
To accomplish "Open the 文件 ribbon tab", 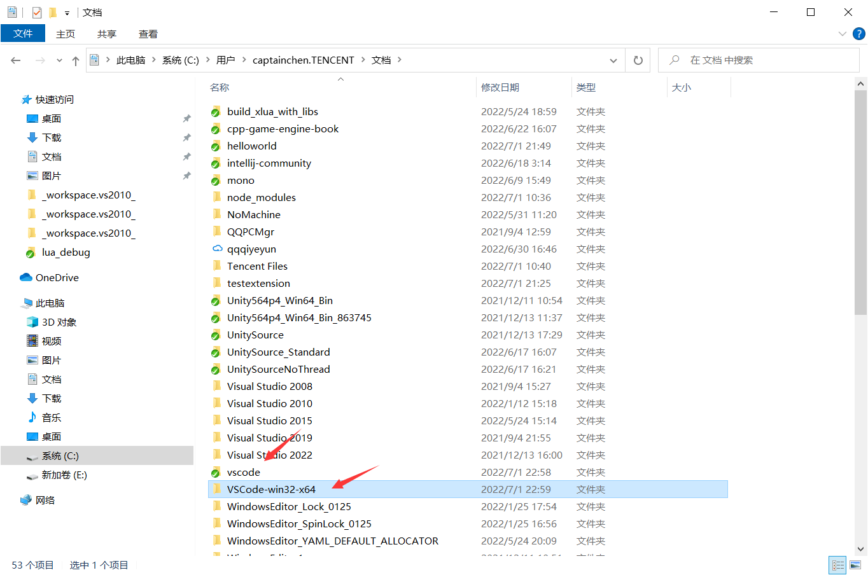I will pos(23,34).
